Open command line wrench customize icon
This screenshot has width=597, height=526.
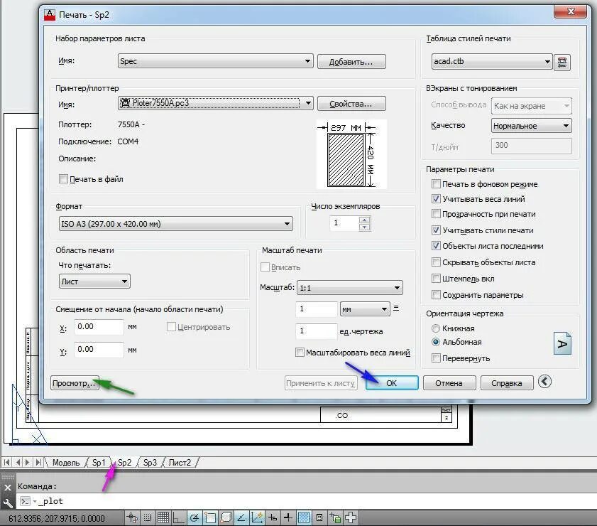point(8,503)
